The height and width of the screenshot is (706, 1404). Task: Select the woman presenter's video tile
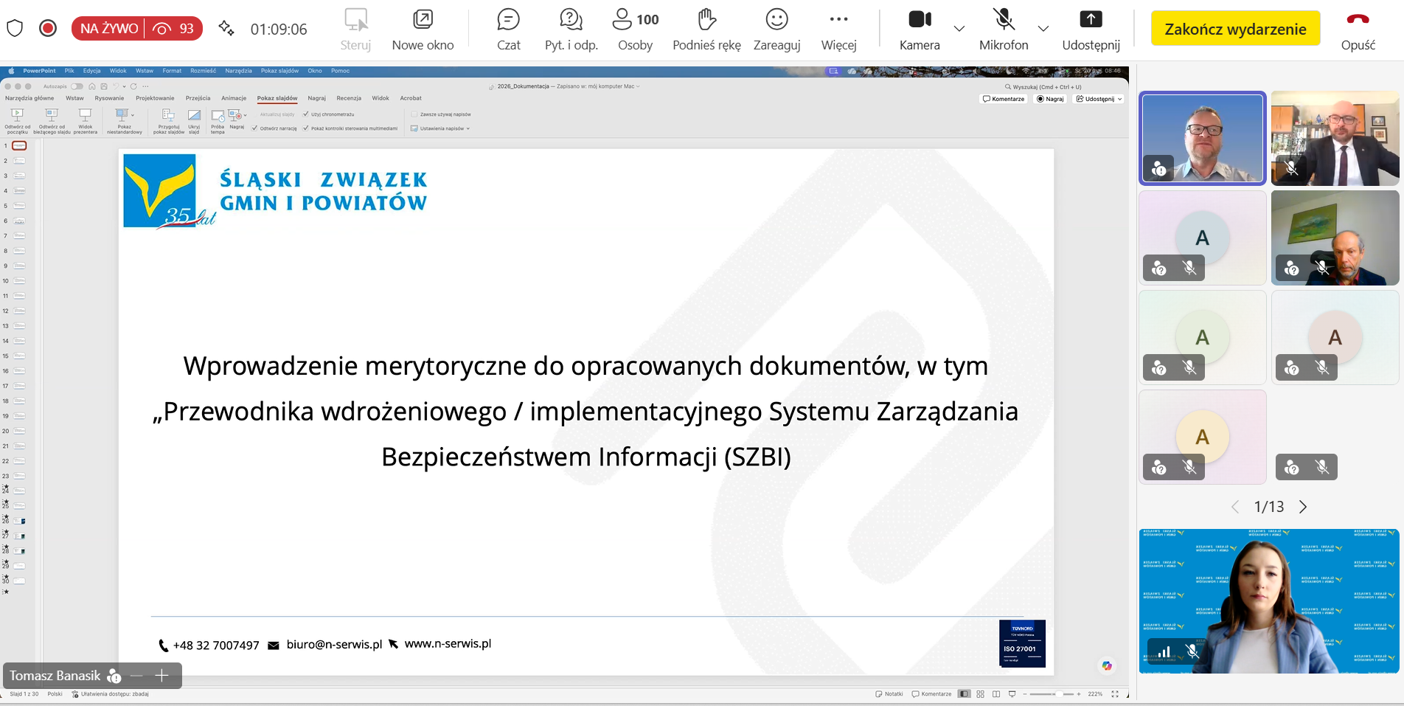coord(1268,601)
